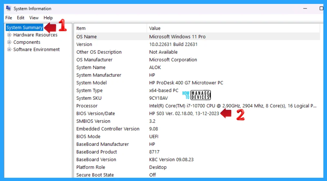The image size is (327, 181).
Task: Select System Manufacturer row label
Action: click(x=99, y=75)
